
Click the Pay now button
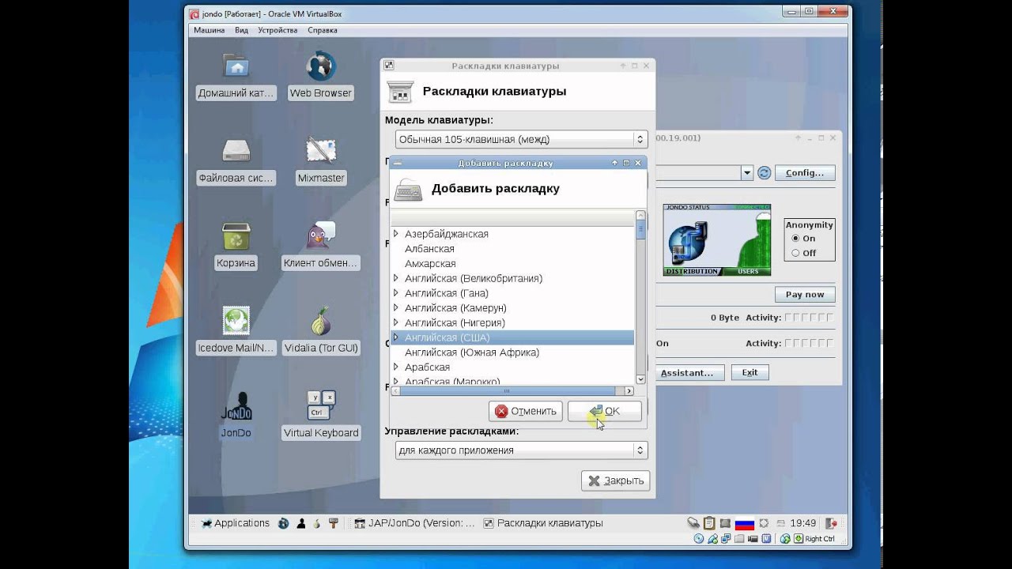point(805,294)
